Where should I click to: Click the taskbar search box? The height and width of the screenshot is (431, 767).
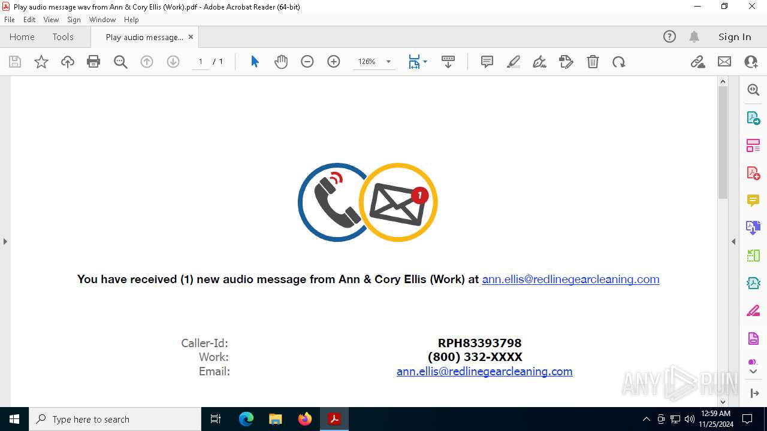[x=115, y=419]
